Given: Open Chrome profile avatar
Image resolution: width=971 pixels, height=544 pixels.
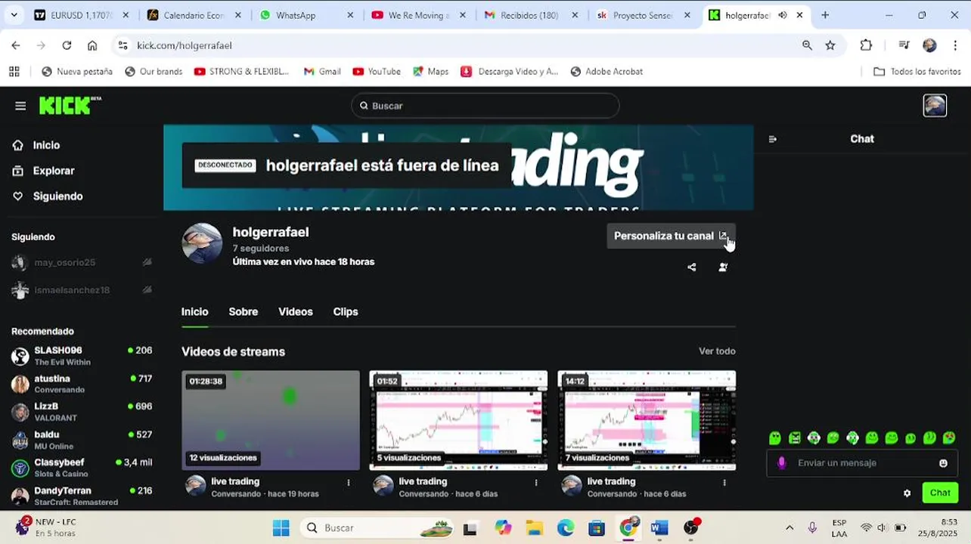Looking at the screenshot, I should pos(930,45).
